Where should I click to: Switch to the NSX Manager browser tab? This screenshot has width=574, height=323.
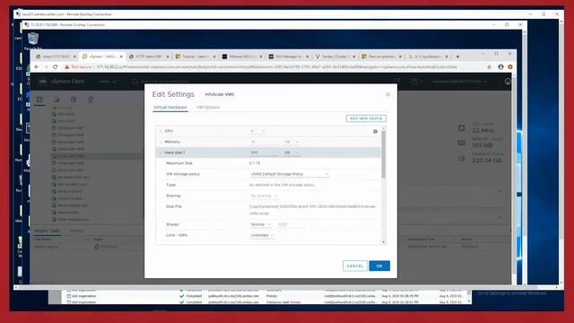289,57
